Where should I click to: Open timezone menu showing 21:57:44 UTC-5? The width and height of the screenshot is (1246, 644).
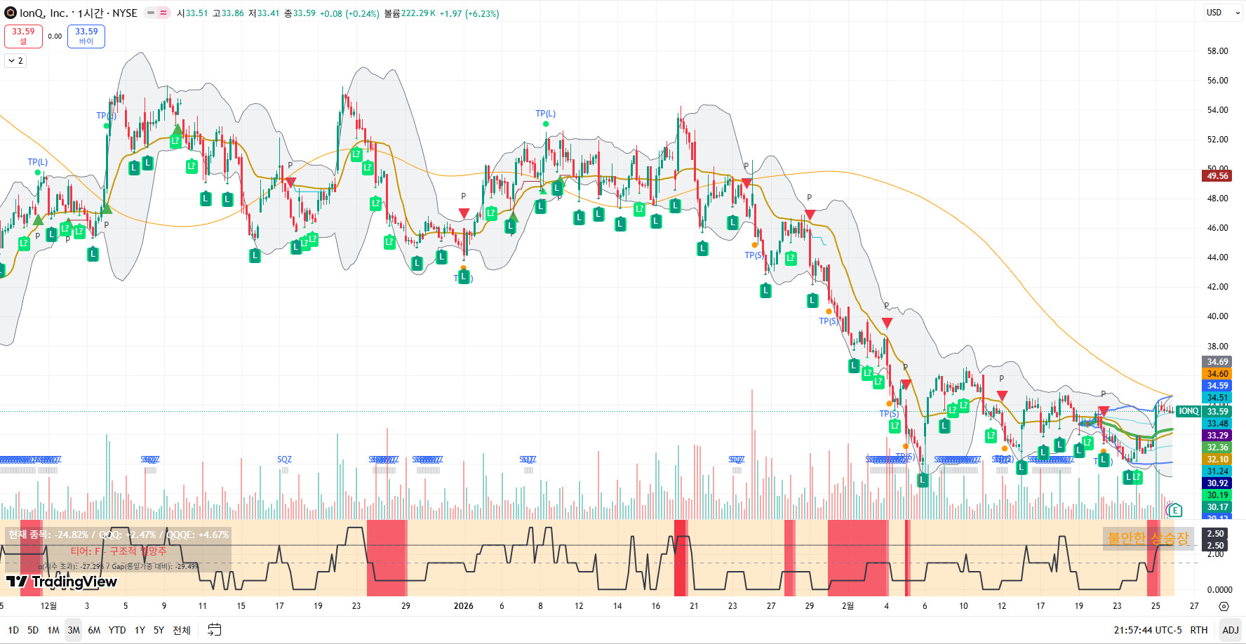pos(1148,630)
